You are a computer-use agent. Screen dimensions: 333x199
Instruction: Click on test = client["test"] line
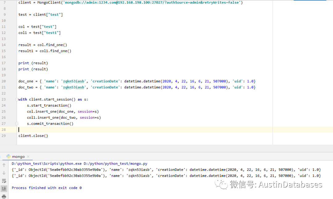[x=41, y=15]
